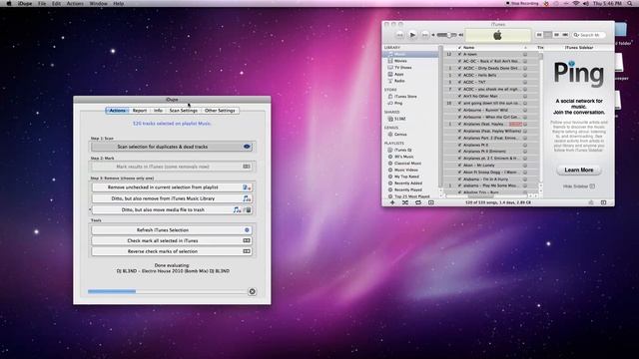Image resolution: width=639 pixels, height=359 pixels.
Task: Open the Apple menu
Action: 9,3
